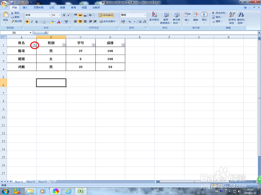The width and height of the screenshot is (261, 195).
Task: Toggle top vertical alignment
Action: click(x=76, y=15)
